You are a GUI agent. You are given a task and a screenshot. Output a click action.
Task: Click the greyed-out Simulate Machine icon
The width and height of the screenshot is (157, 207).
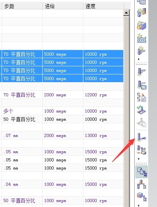[142, 122]
